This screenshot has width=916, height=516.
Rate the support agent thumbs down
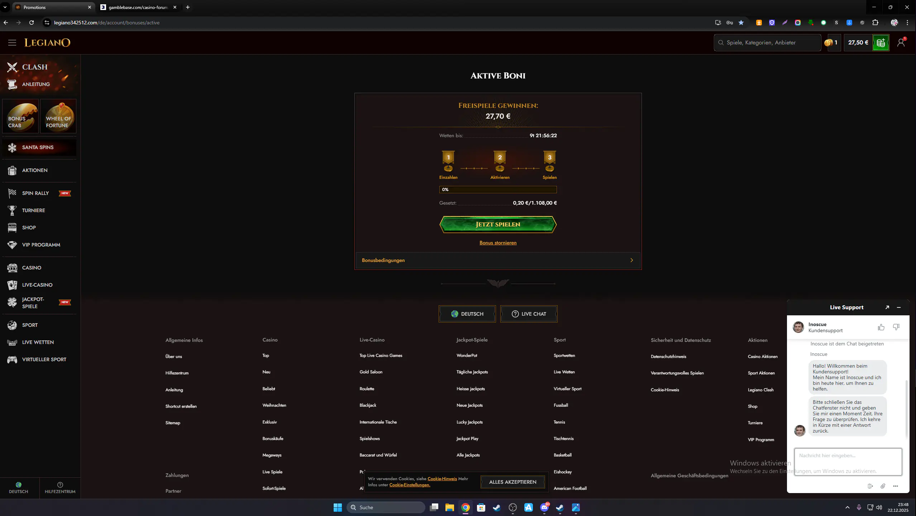(x=896, y=327)
